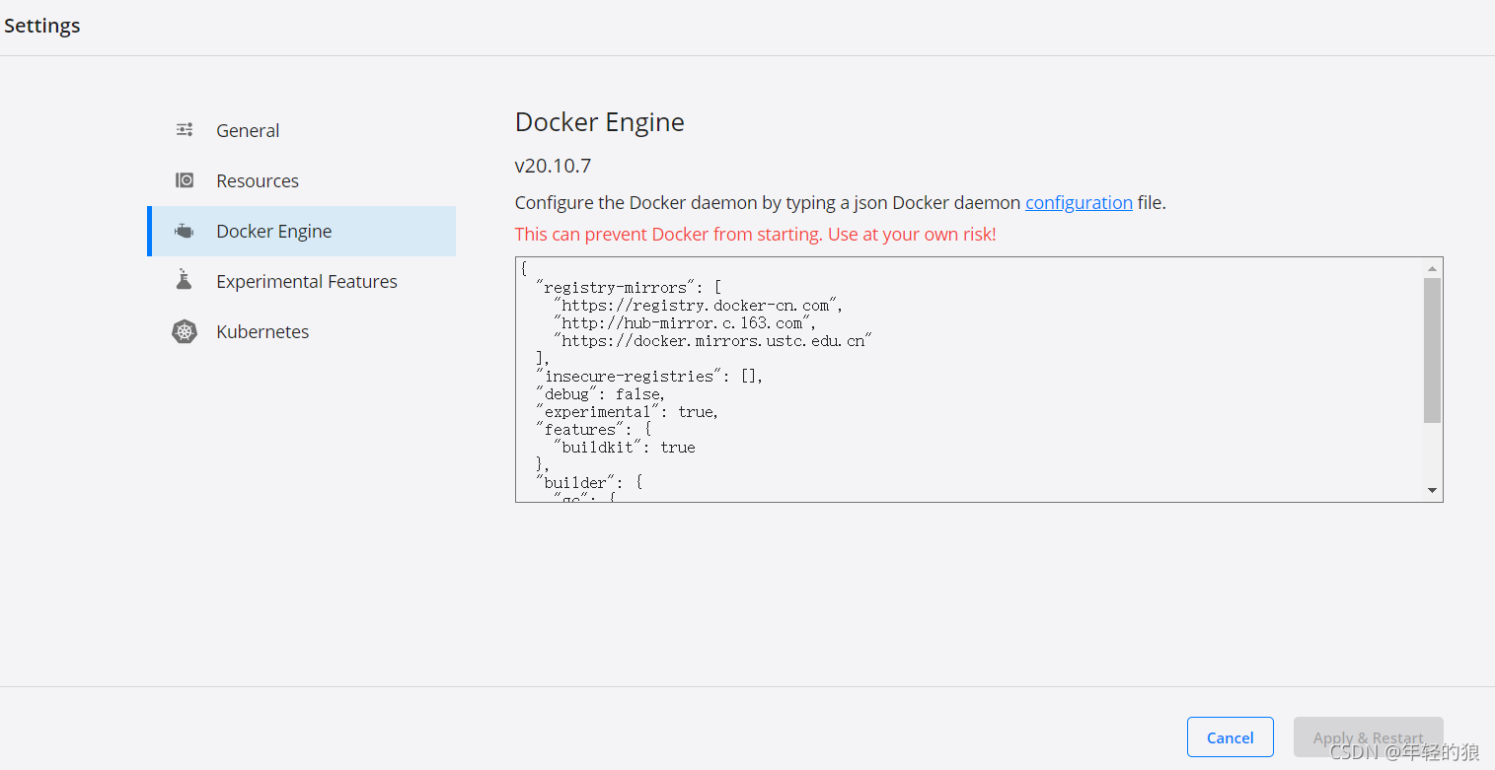
Task: Click the hub-mirror.c.163.com URL line
Action: [x=685, y=322]
